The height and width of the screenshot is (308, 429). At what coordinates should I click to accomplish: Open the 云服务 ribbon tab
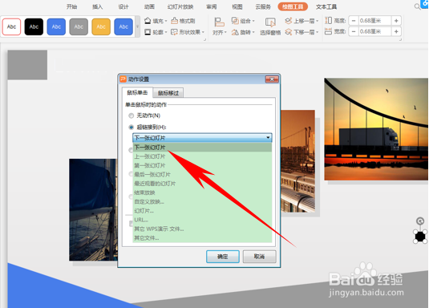263,6
